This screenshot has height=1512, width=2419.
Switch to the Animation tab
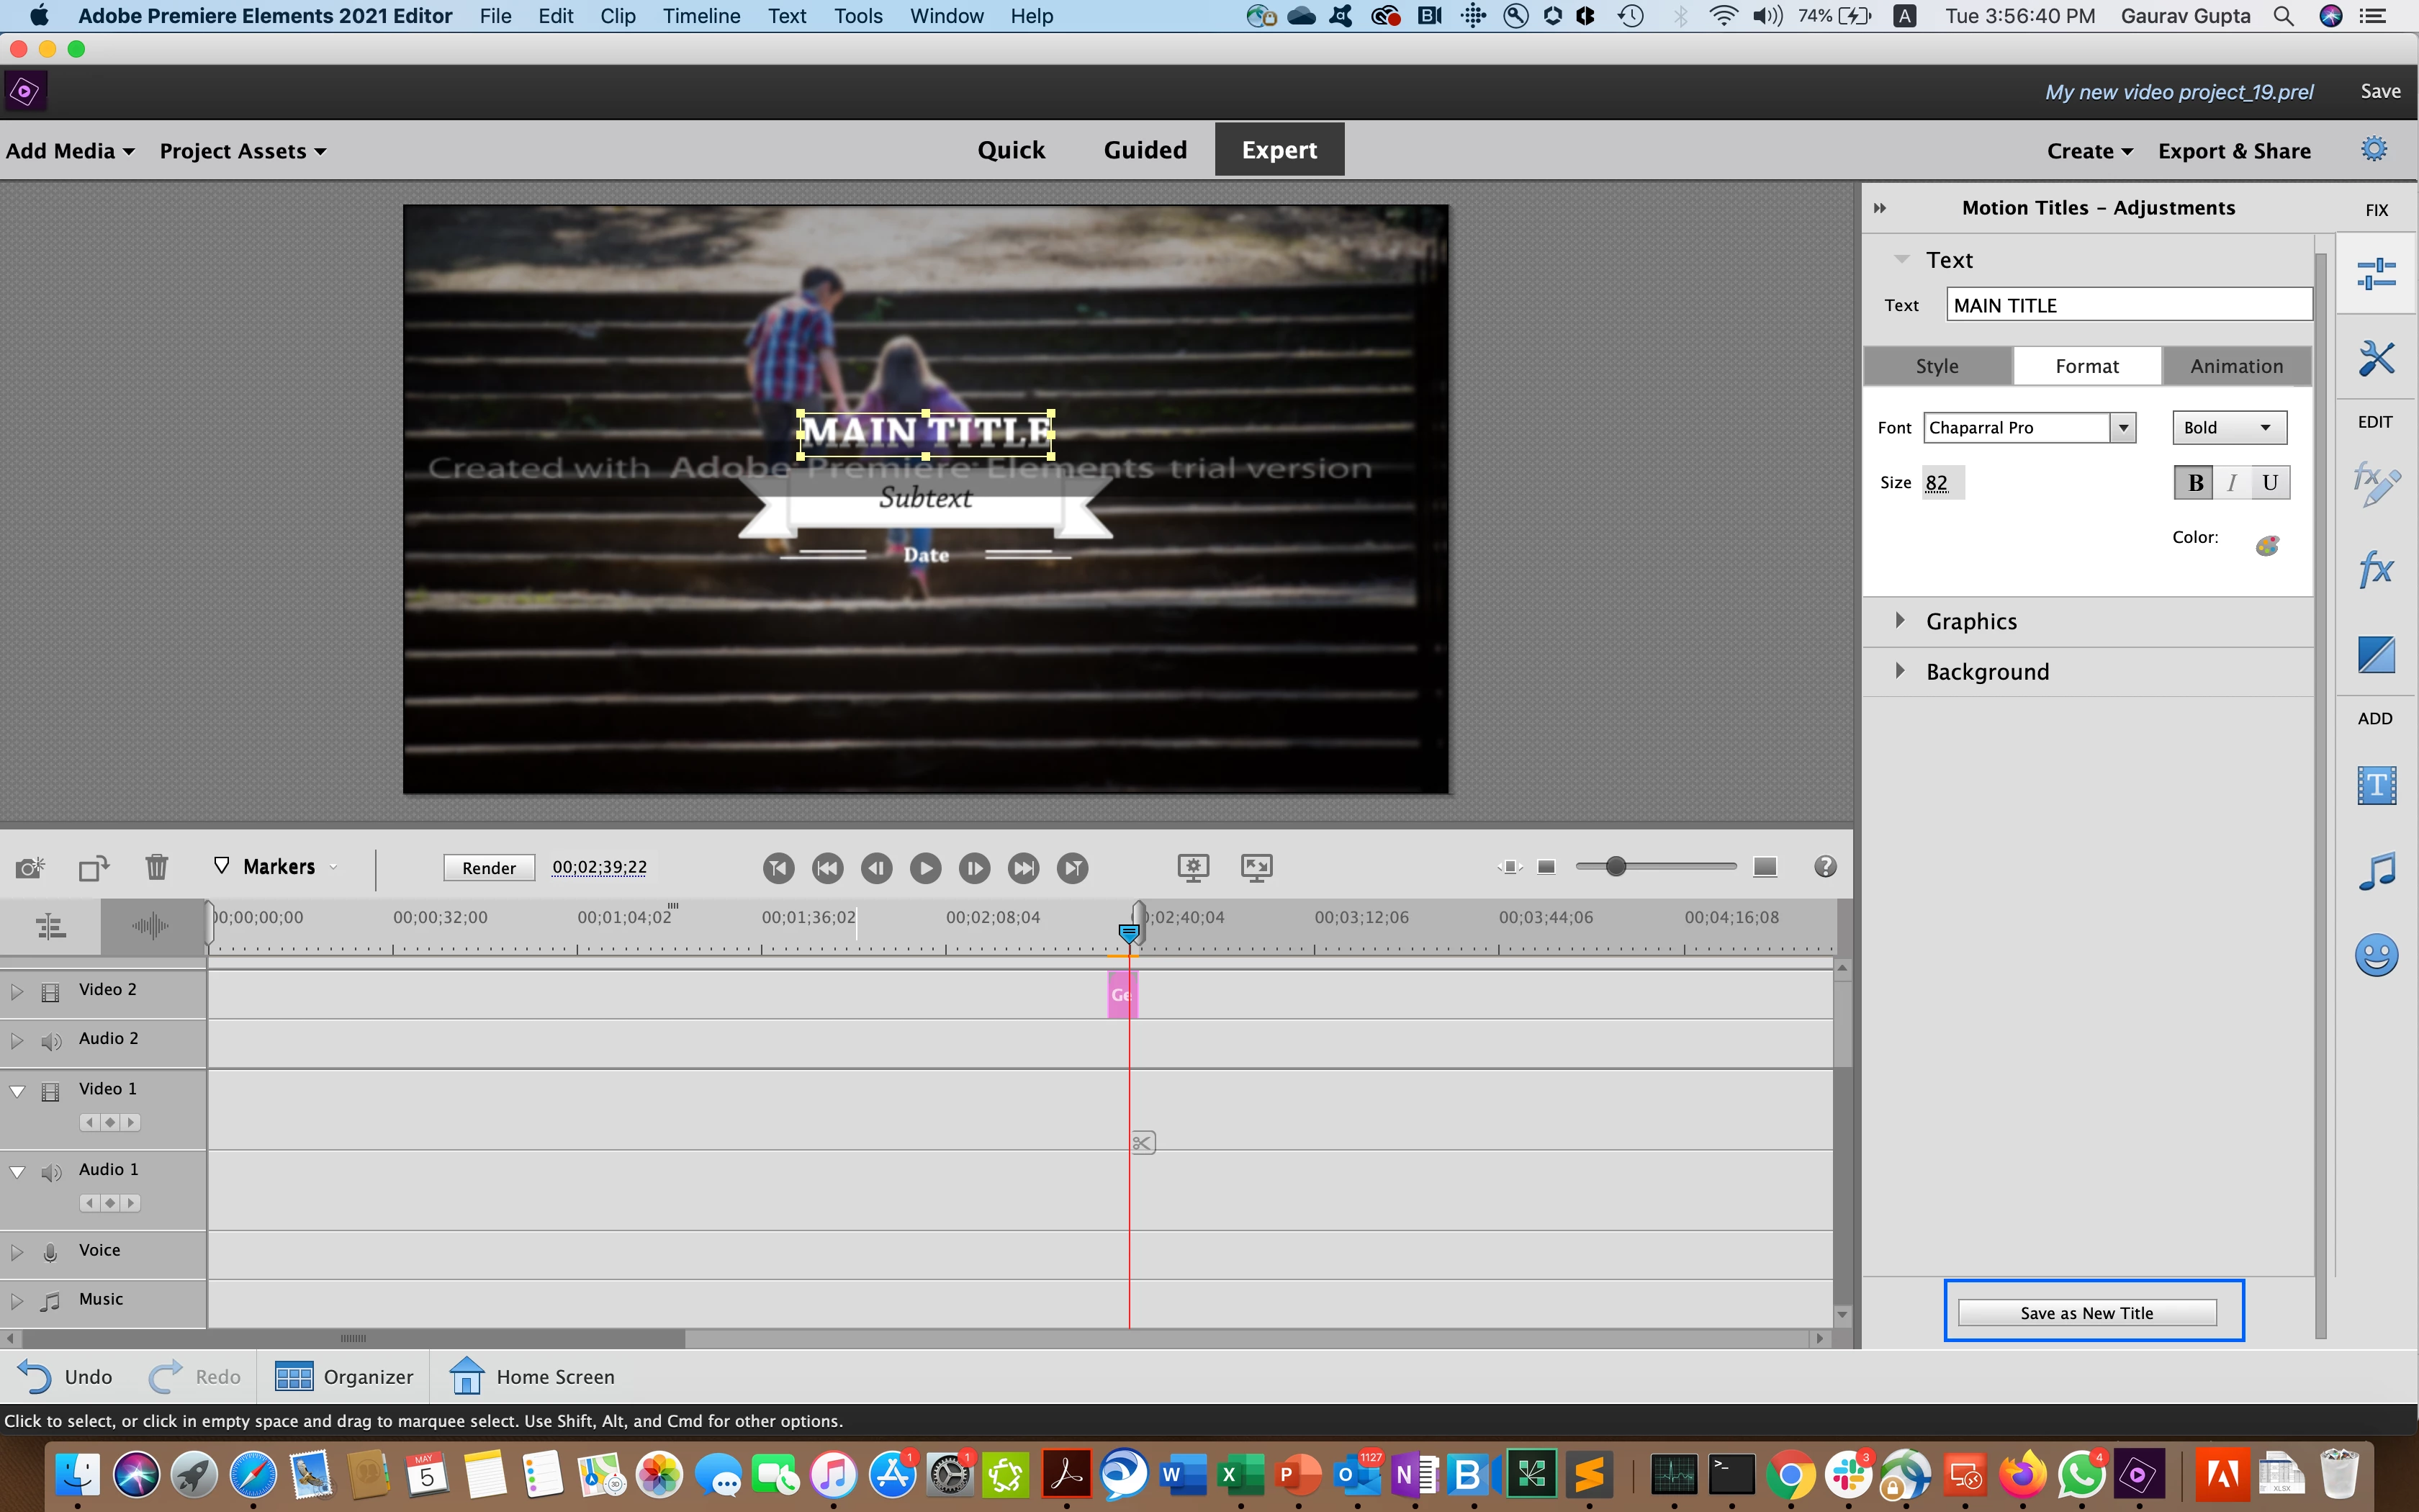point(2236,366)
